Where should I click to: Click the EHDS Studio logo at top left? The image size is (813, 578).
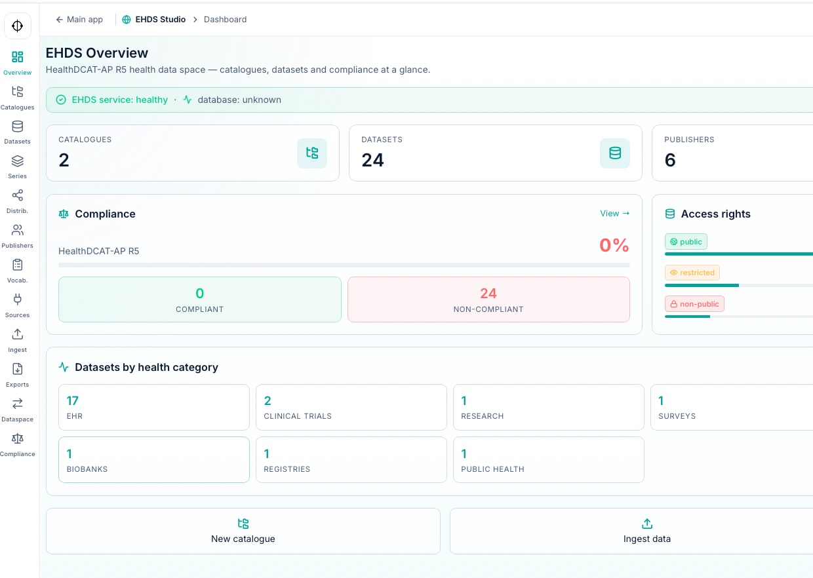tap(17, 26)
